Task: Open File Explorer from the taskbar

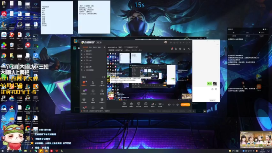Action: coord(25,151)
